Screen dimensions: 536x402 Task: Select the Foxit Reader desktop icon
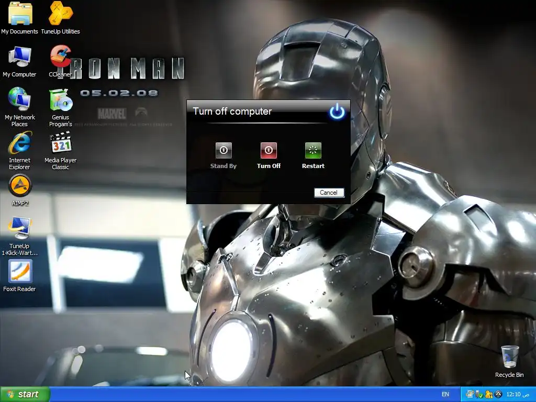click(x=19, y=276)
